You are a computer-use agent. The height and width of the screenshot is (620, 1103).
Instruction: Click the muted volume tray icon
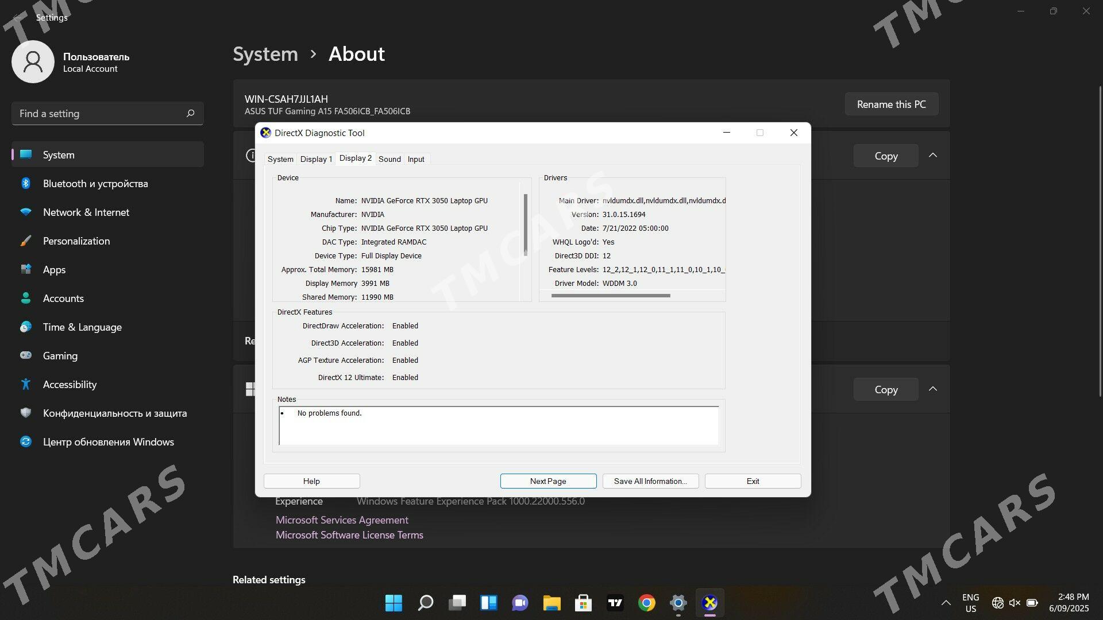click(1015, 603)
